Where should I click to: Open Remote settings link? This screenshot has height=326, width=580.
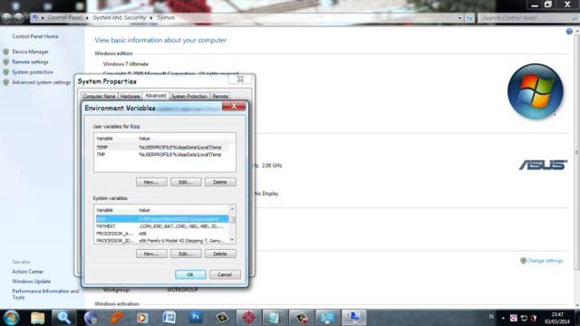click(30, 62)
